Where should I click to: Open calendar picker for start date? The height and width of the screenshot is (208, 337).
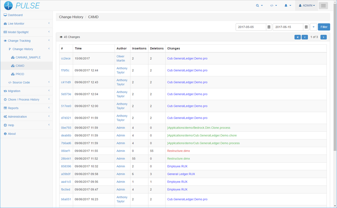(269, 27)
